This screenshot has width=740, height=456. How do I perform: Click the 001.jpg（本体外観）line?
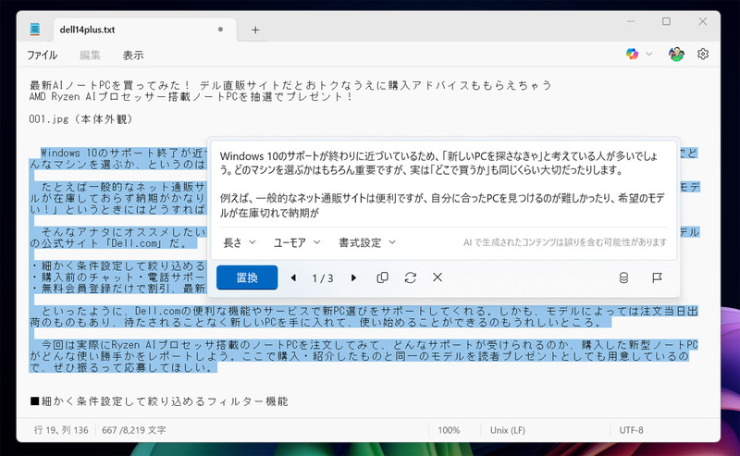[x=80, y=119]
